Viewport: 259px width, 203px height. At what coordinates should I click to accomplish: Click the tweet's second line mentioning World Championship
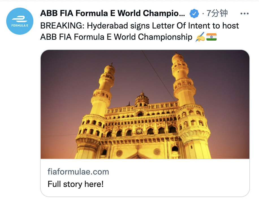coord(116,37)
